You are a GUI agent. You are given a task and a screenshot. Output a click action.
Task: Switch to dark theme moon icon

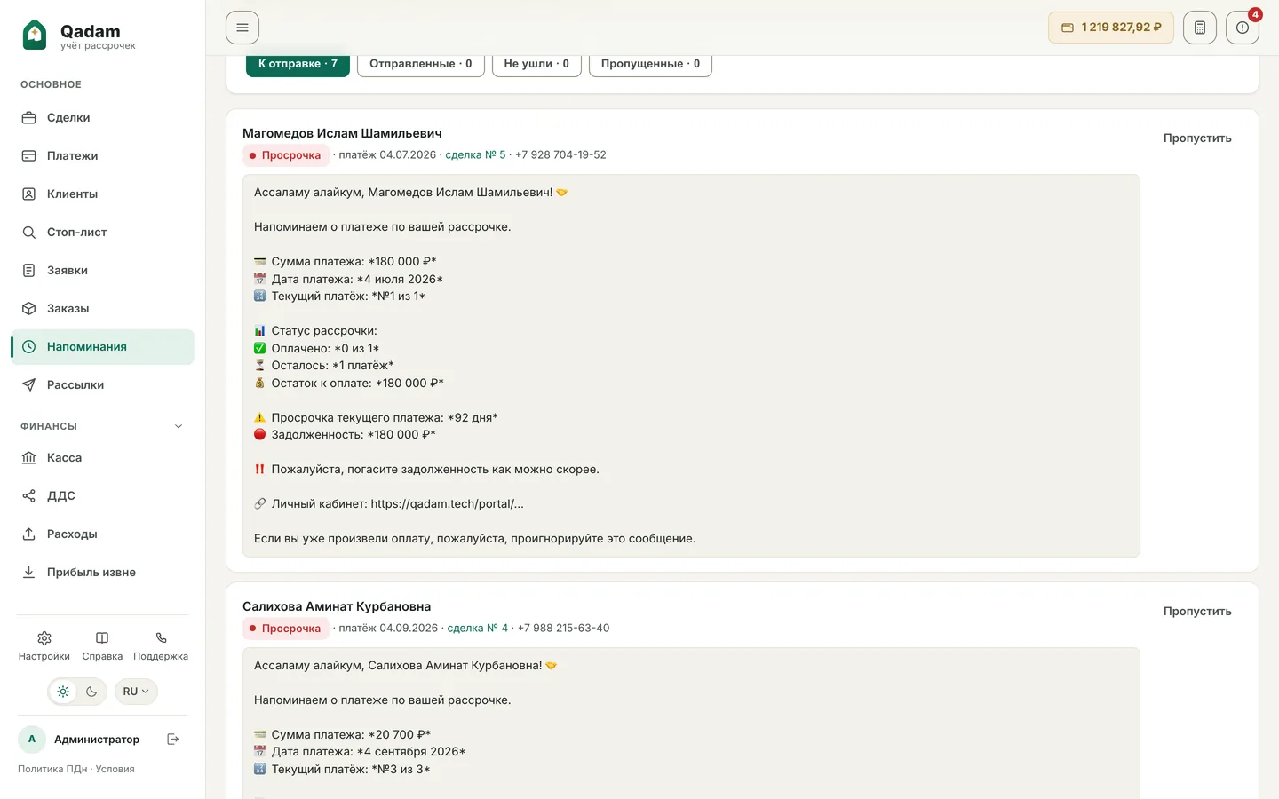[x=91, y=692]
